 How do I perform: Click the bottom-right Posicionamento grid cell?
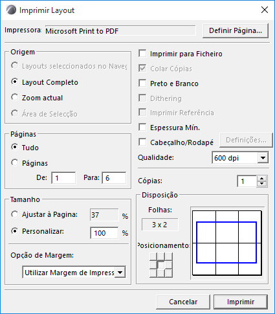coord(169,273)
